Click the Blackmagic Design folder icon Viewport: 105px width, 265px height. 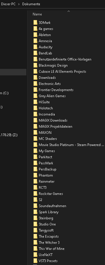(x=35, y=65)
